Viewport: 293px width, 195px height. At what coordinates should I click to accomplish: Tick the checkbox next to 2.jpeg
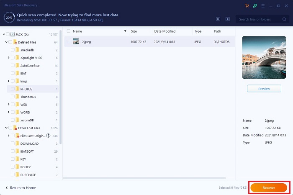pos(69,41)
